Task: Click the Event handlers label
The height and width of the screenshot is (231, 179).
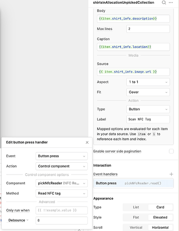Action: coord(105,174)
